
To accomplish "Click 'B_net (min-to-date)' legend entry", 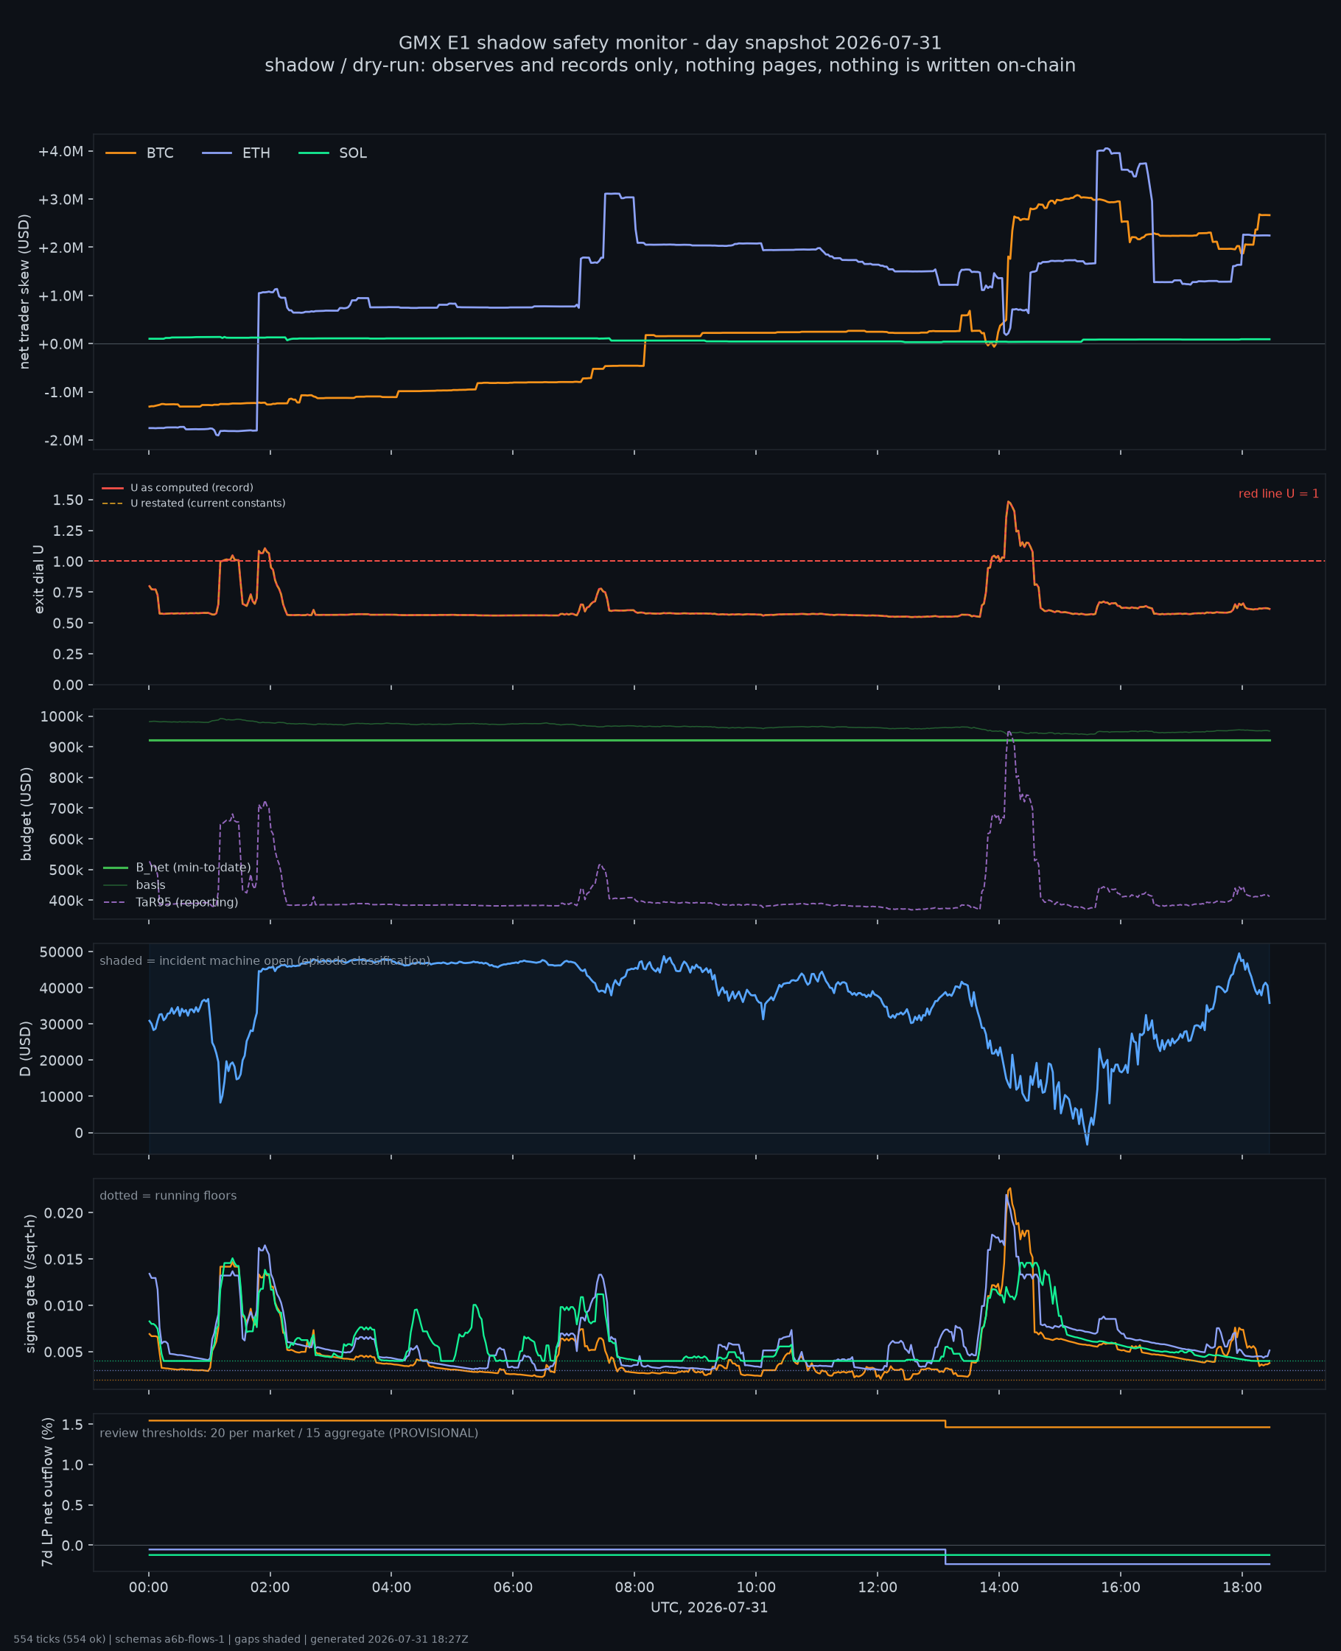I will click(x=177, y=868).
